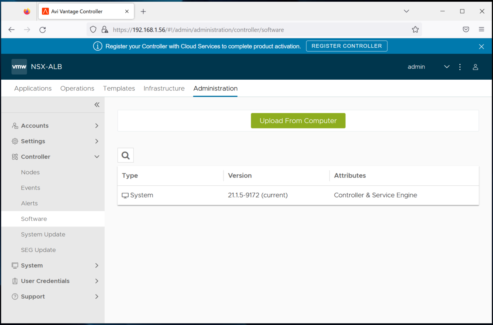Viewport: 493px width, 325px height.
Task: Open Firefox application menu
Action: point(481,30)
